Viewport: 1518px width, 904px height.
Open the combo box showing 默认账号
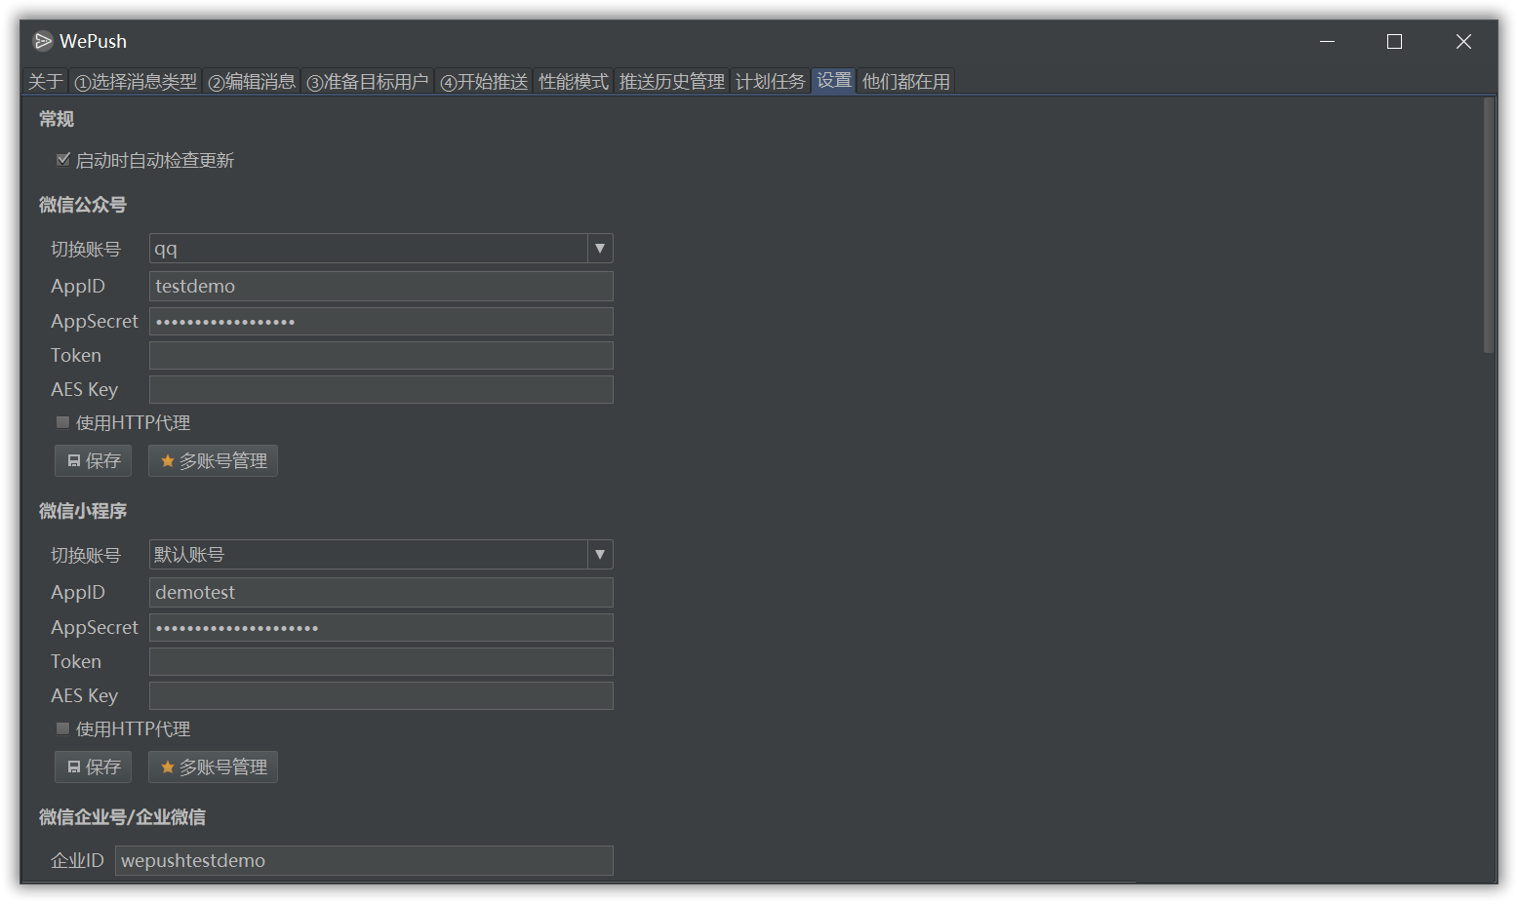(369, 555)
